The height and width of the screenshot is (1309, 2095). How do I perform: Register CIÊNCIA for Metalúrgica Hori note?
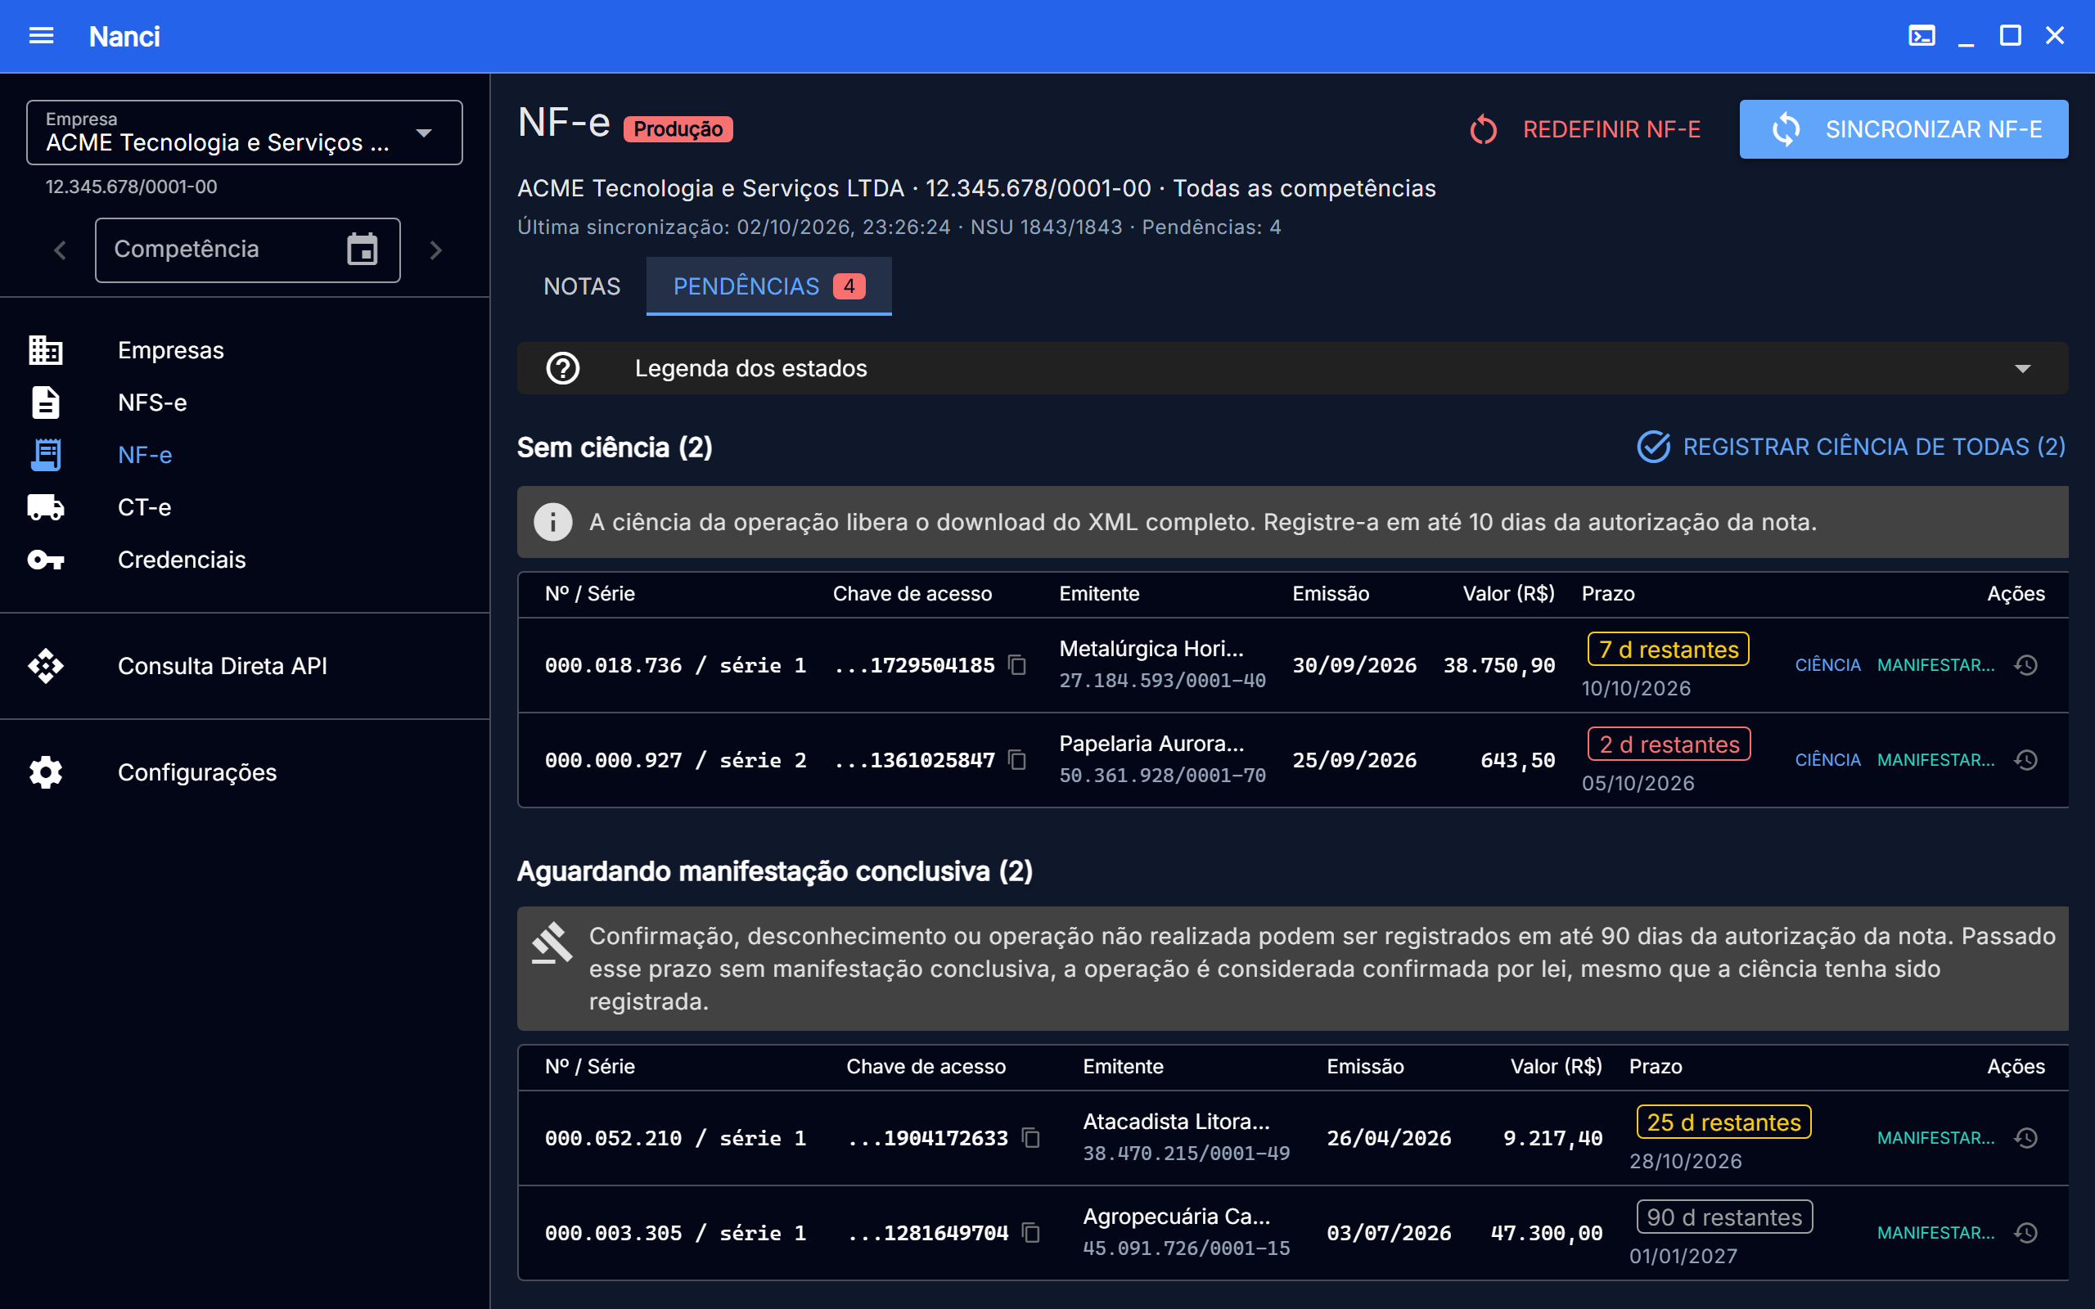1827,665
